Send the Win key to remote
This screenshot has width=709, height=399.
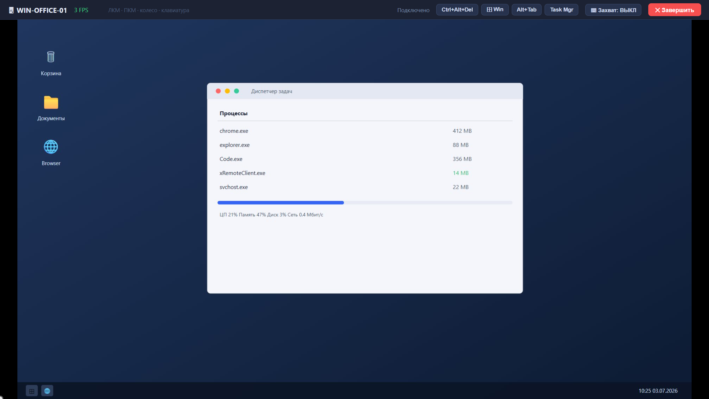[495, 10]
